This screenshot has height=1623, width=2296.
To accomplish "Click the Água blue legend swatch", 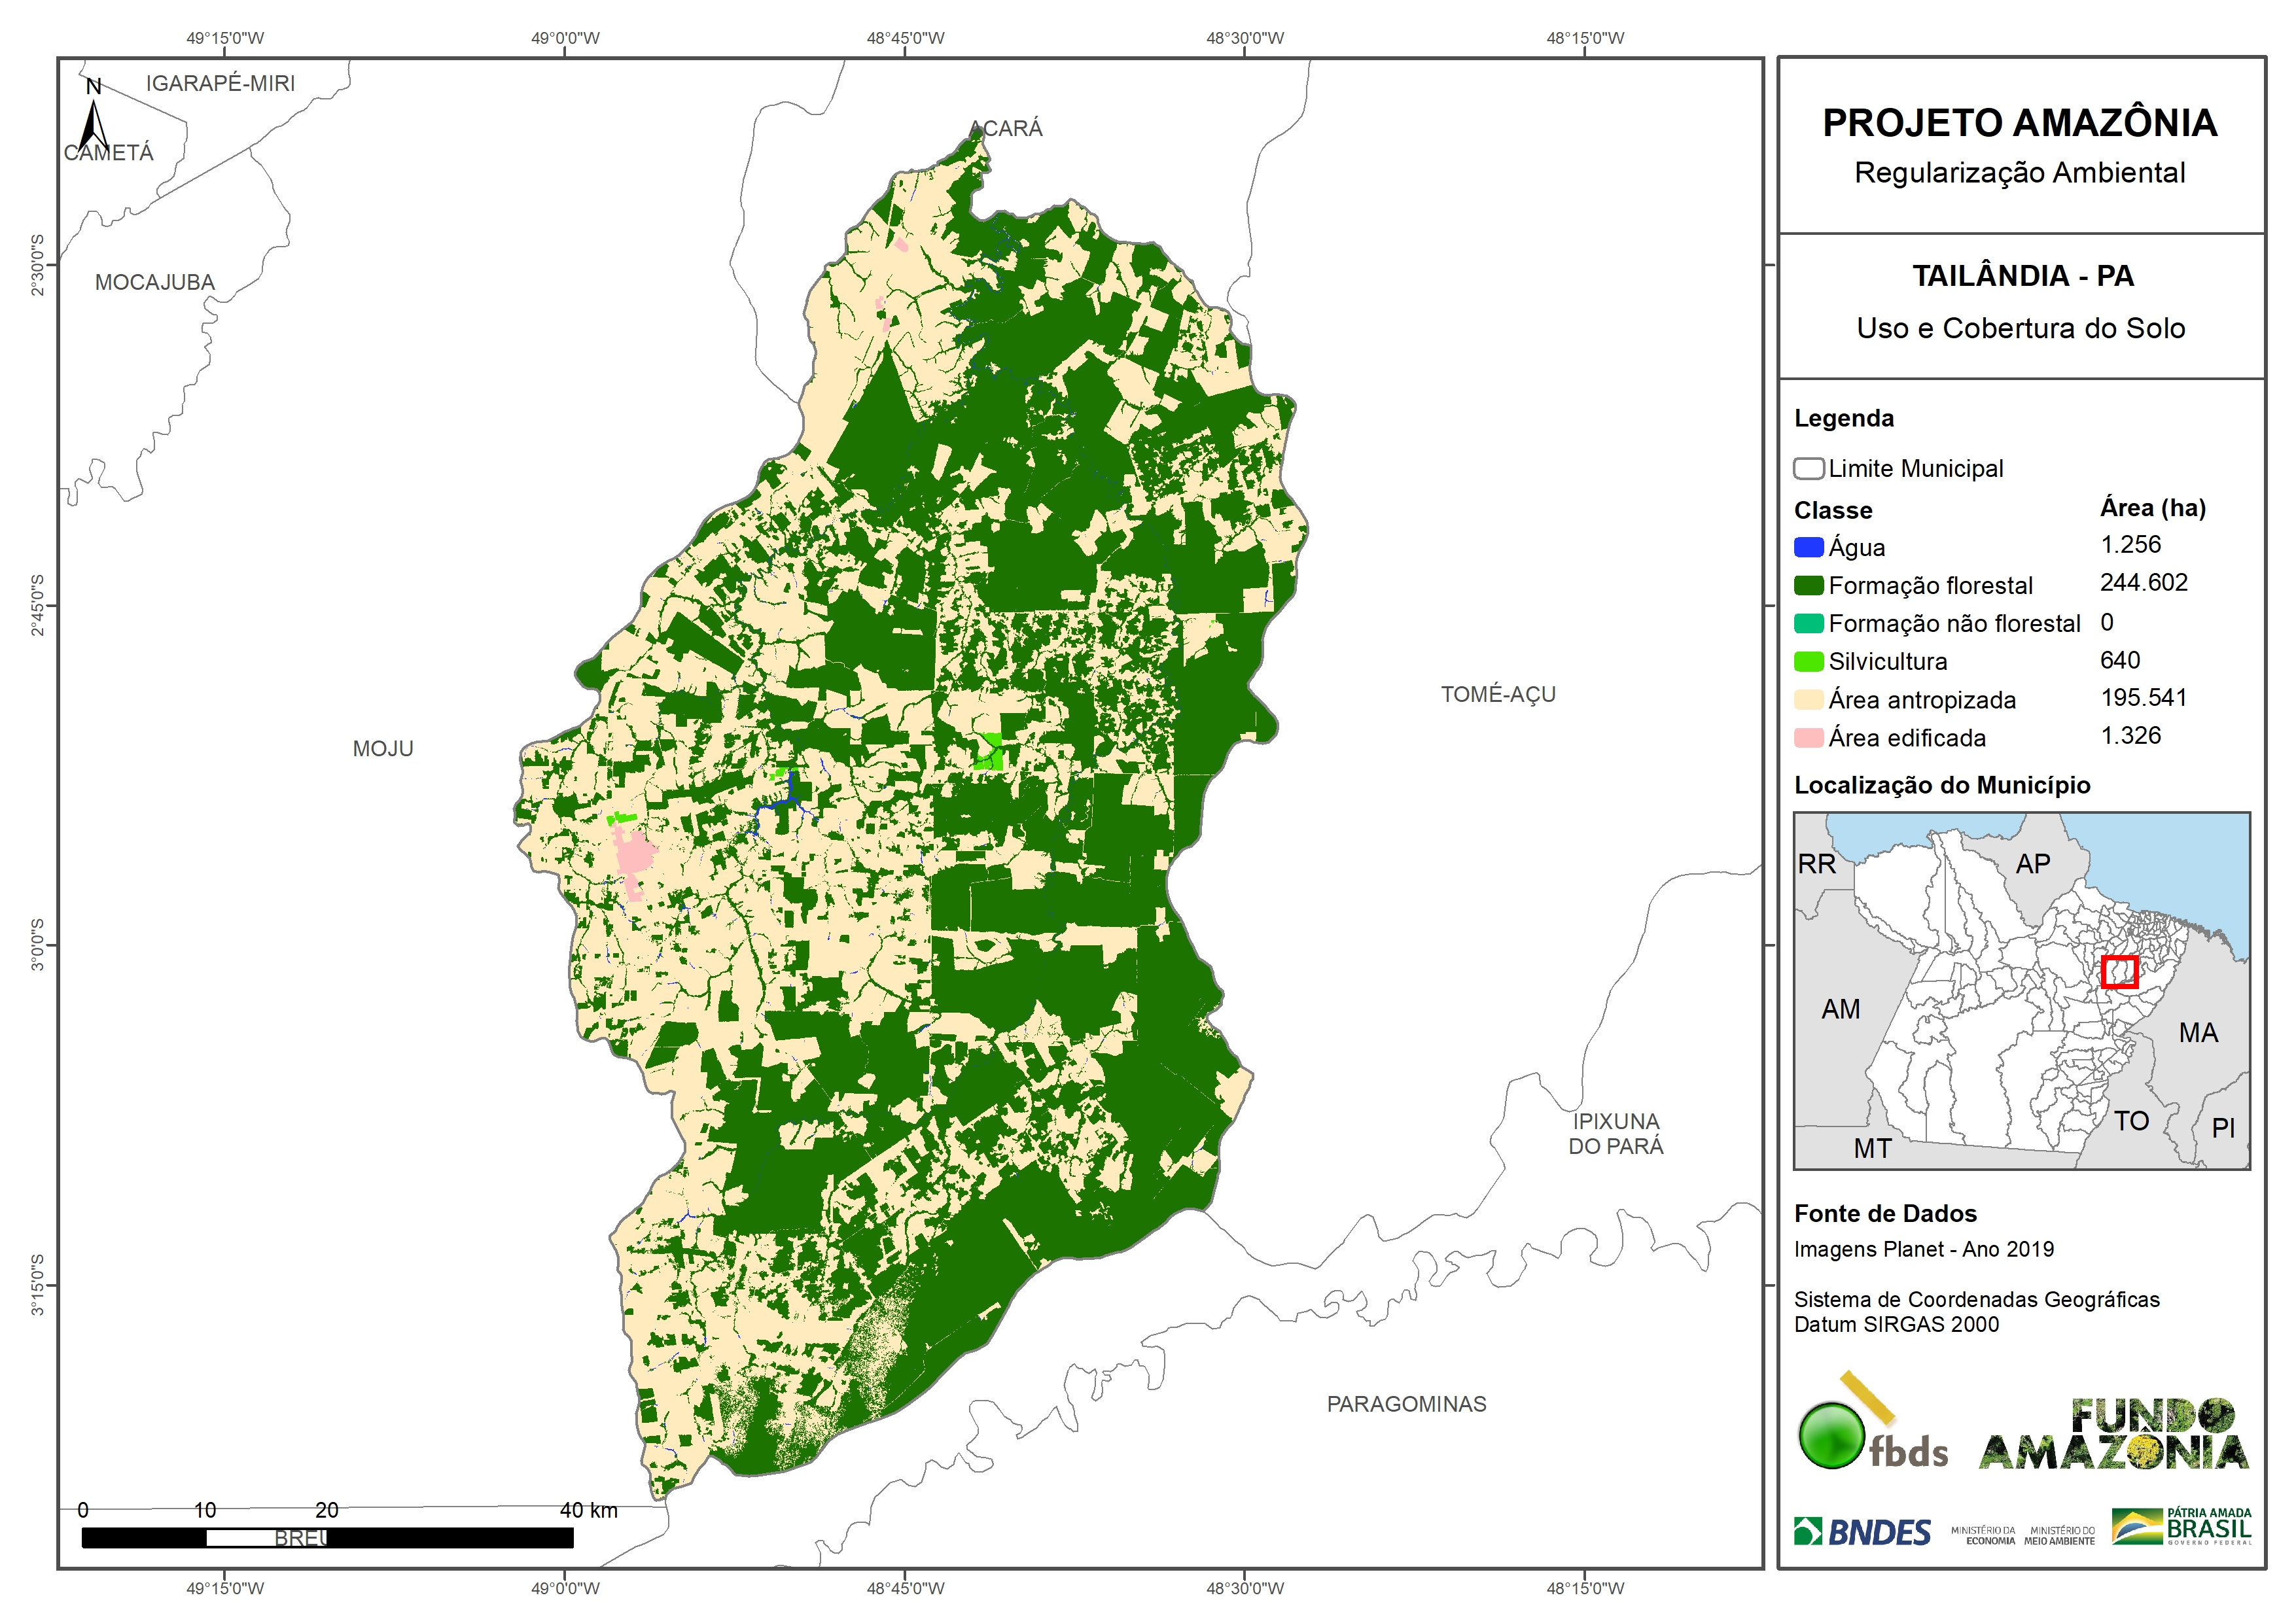I will (x=1808, y=547).
